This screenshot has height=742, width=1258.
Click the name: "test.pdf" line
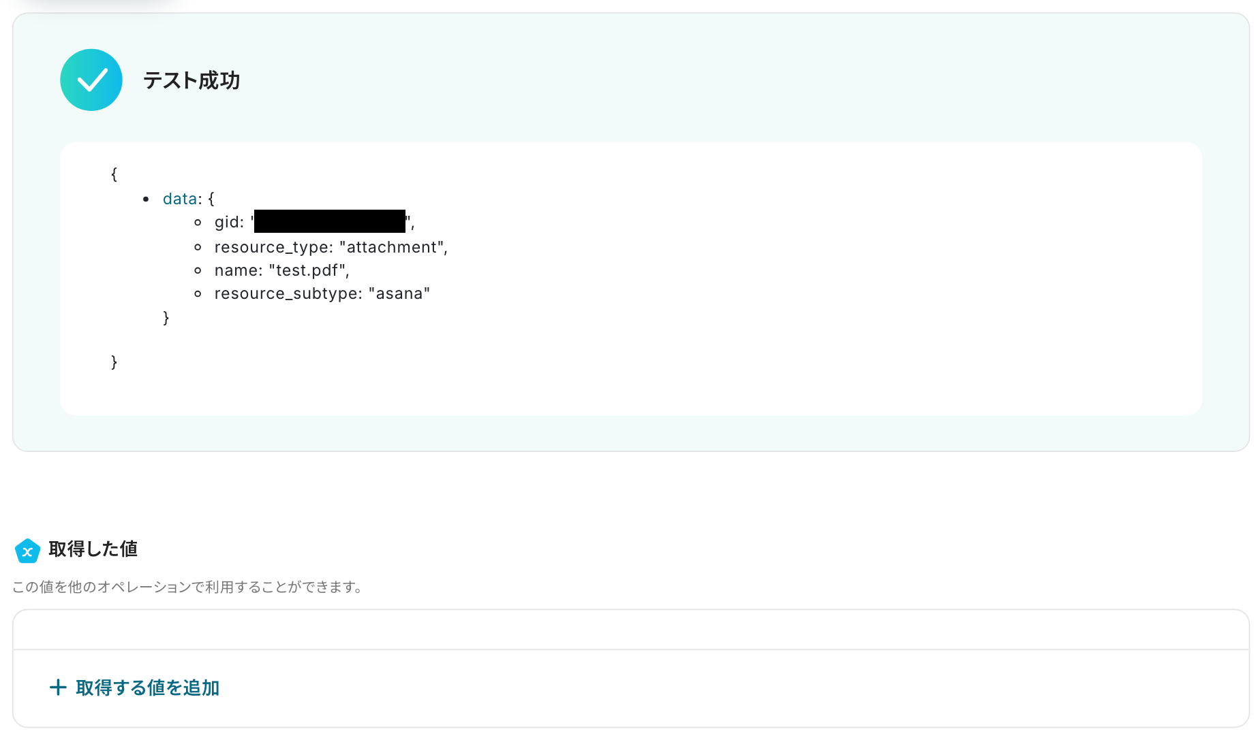(x=281, y=270)
